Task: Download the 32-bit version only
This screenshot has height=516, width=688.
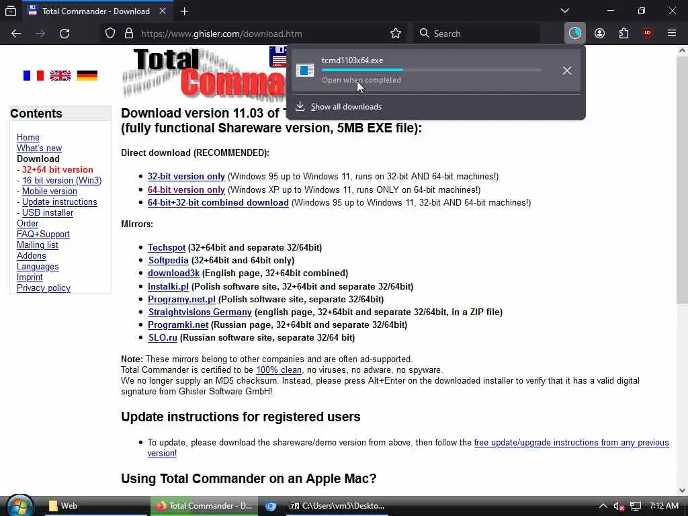Action: point(186,177)
